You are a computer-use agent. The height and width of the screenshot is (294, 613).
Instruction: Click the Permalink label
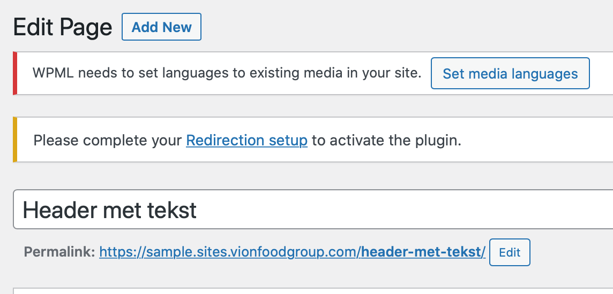59,252
